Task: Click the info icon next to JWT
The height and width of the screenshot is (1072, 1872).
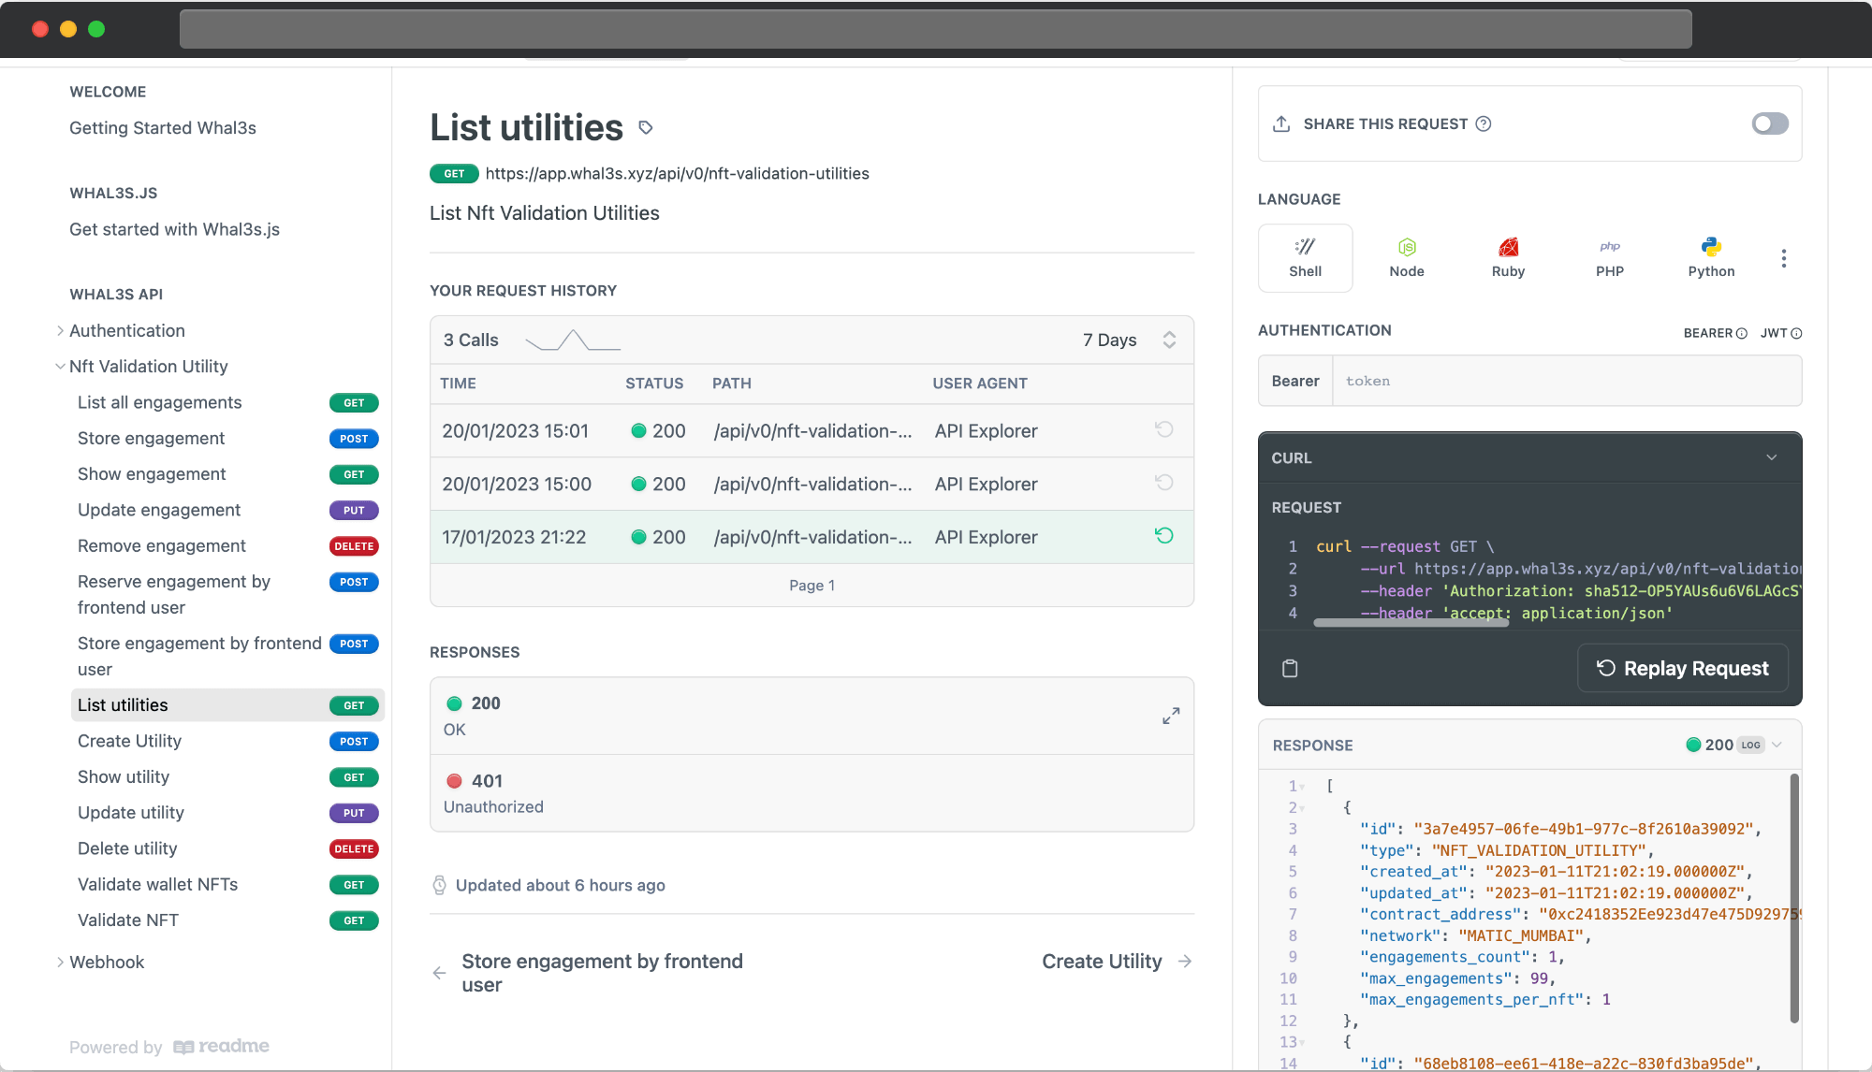Action: (x=1796, y=333)
